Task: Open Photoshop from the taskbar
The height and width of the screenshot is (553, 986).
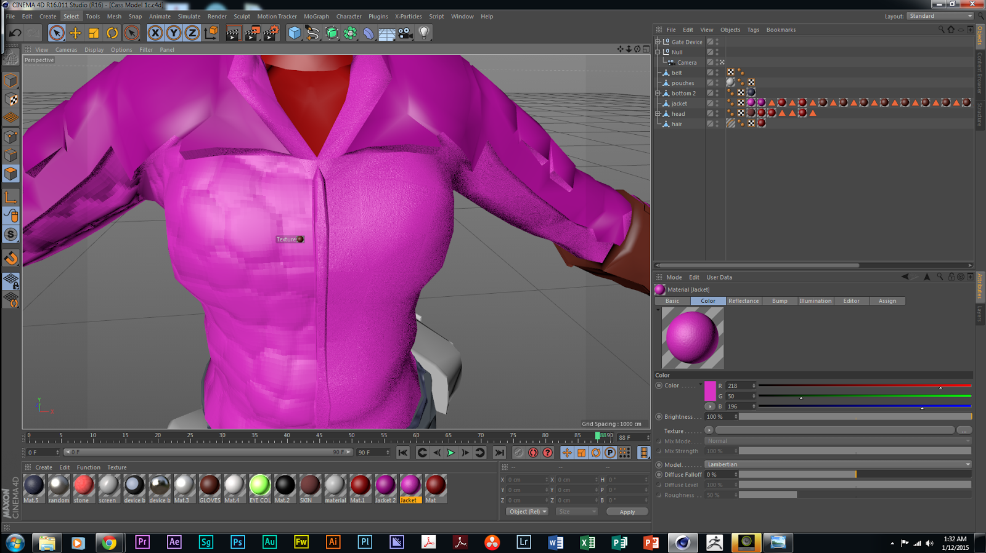Action: [x=237, y=542]
